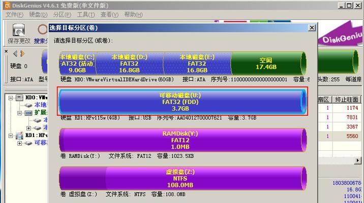Select local disk (C:) FAT32 9.0GB partition
Image resolution: width=364 pixels, height=203 pixels.
78,63
